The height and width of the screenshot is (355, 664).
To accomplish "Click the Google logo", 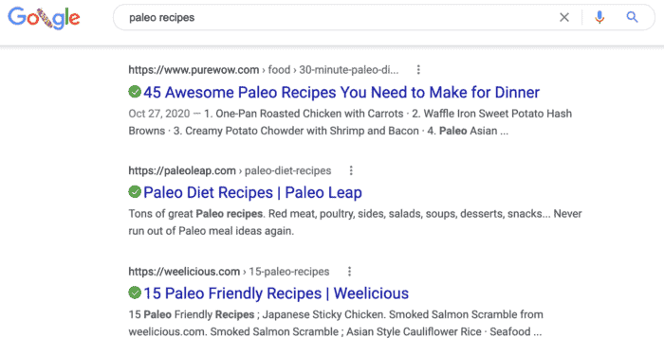I will tap(44, 18).
